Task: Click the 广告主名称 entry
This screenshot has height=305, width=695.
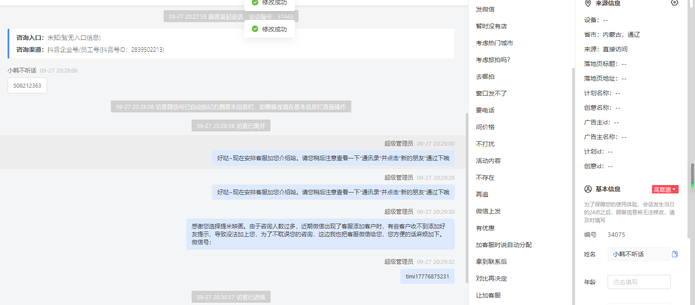Action: click(x=605, y=137)
